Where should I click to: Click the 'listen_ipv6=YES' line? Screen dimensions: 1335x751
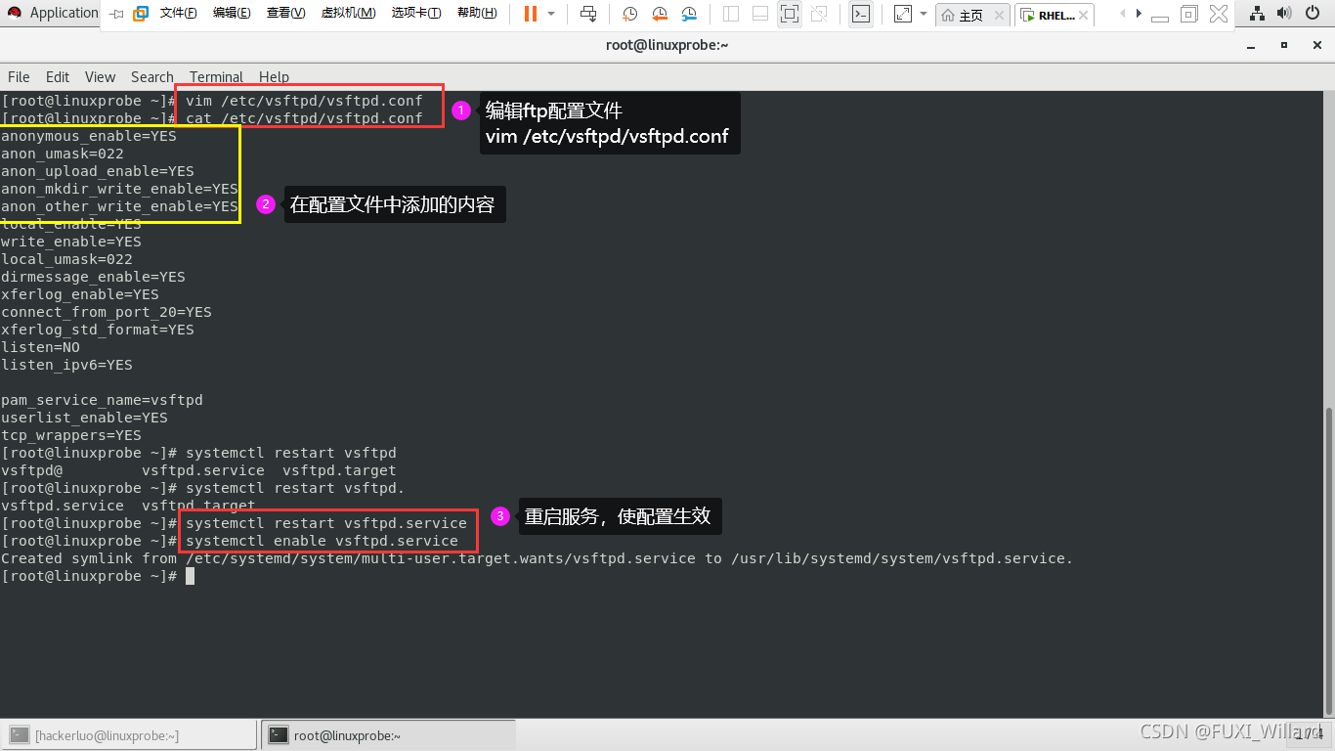[x=66, y=365]
